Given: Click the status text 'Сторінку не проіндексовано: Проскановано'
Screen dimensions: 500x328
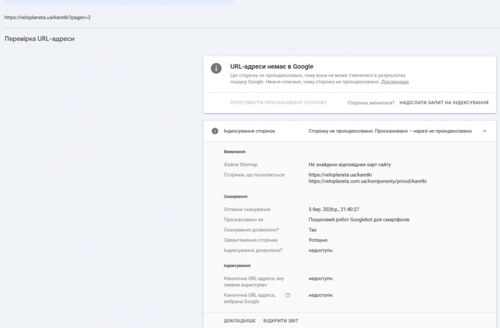Looking at the screenshot, I should click(390, 131).
